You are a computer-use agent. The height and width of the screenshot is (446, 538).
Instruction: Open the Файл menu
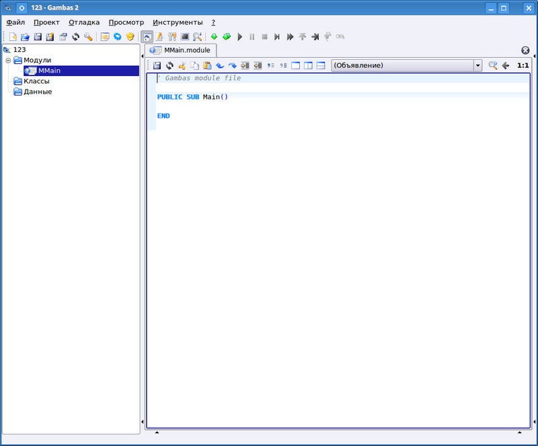coord(15,22)
